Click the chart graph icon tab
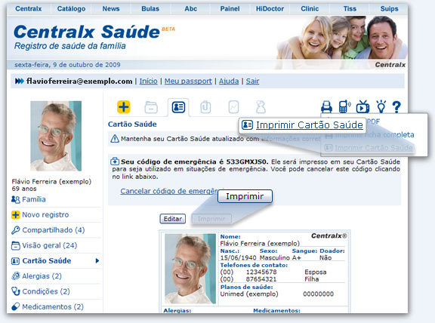 (233, 107)
